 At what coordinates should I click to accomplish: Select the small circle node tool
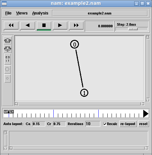click(7, 78)
